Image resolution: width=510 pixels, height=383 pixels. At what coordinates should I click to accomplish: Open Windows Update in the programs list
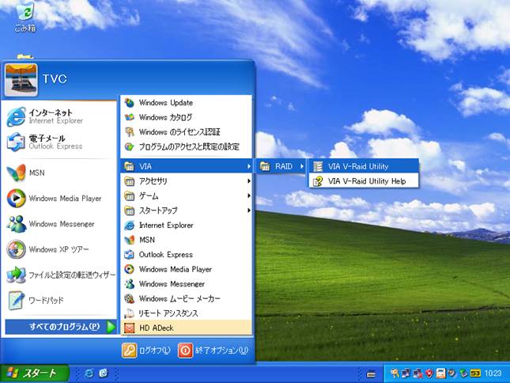tap(186, 103)
